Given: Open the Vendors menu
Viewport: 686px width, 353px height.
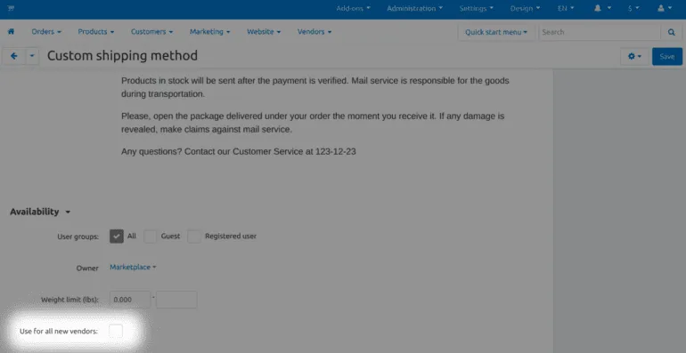Looking at the screenshot, I should [x=314, y=31].
